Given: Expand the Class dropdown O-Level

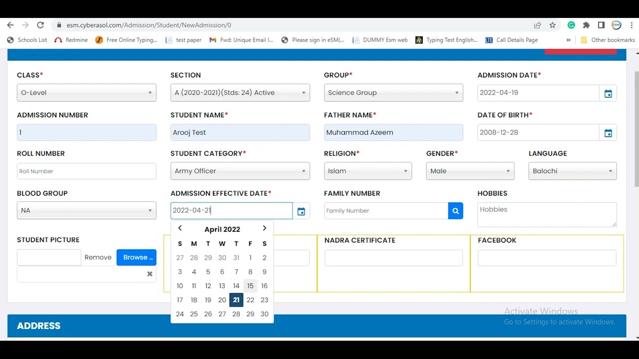Looking at the screenshot, I should pos(86,93).
